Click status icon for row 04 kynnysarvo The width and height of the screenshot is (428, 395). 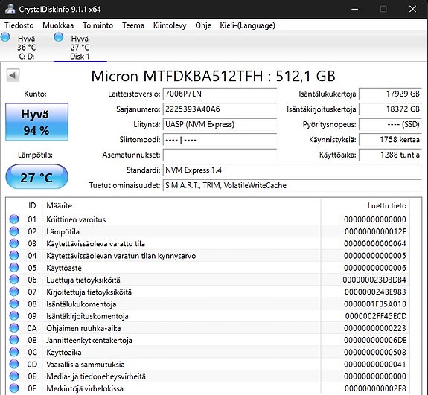(x=14, y=255)
